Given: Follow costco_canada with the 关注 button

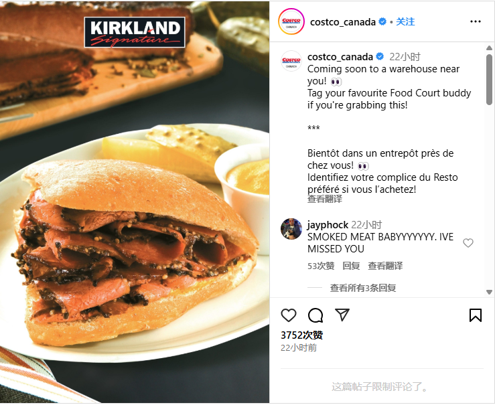Looking at the screenshot, I should point(405,22).
